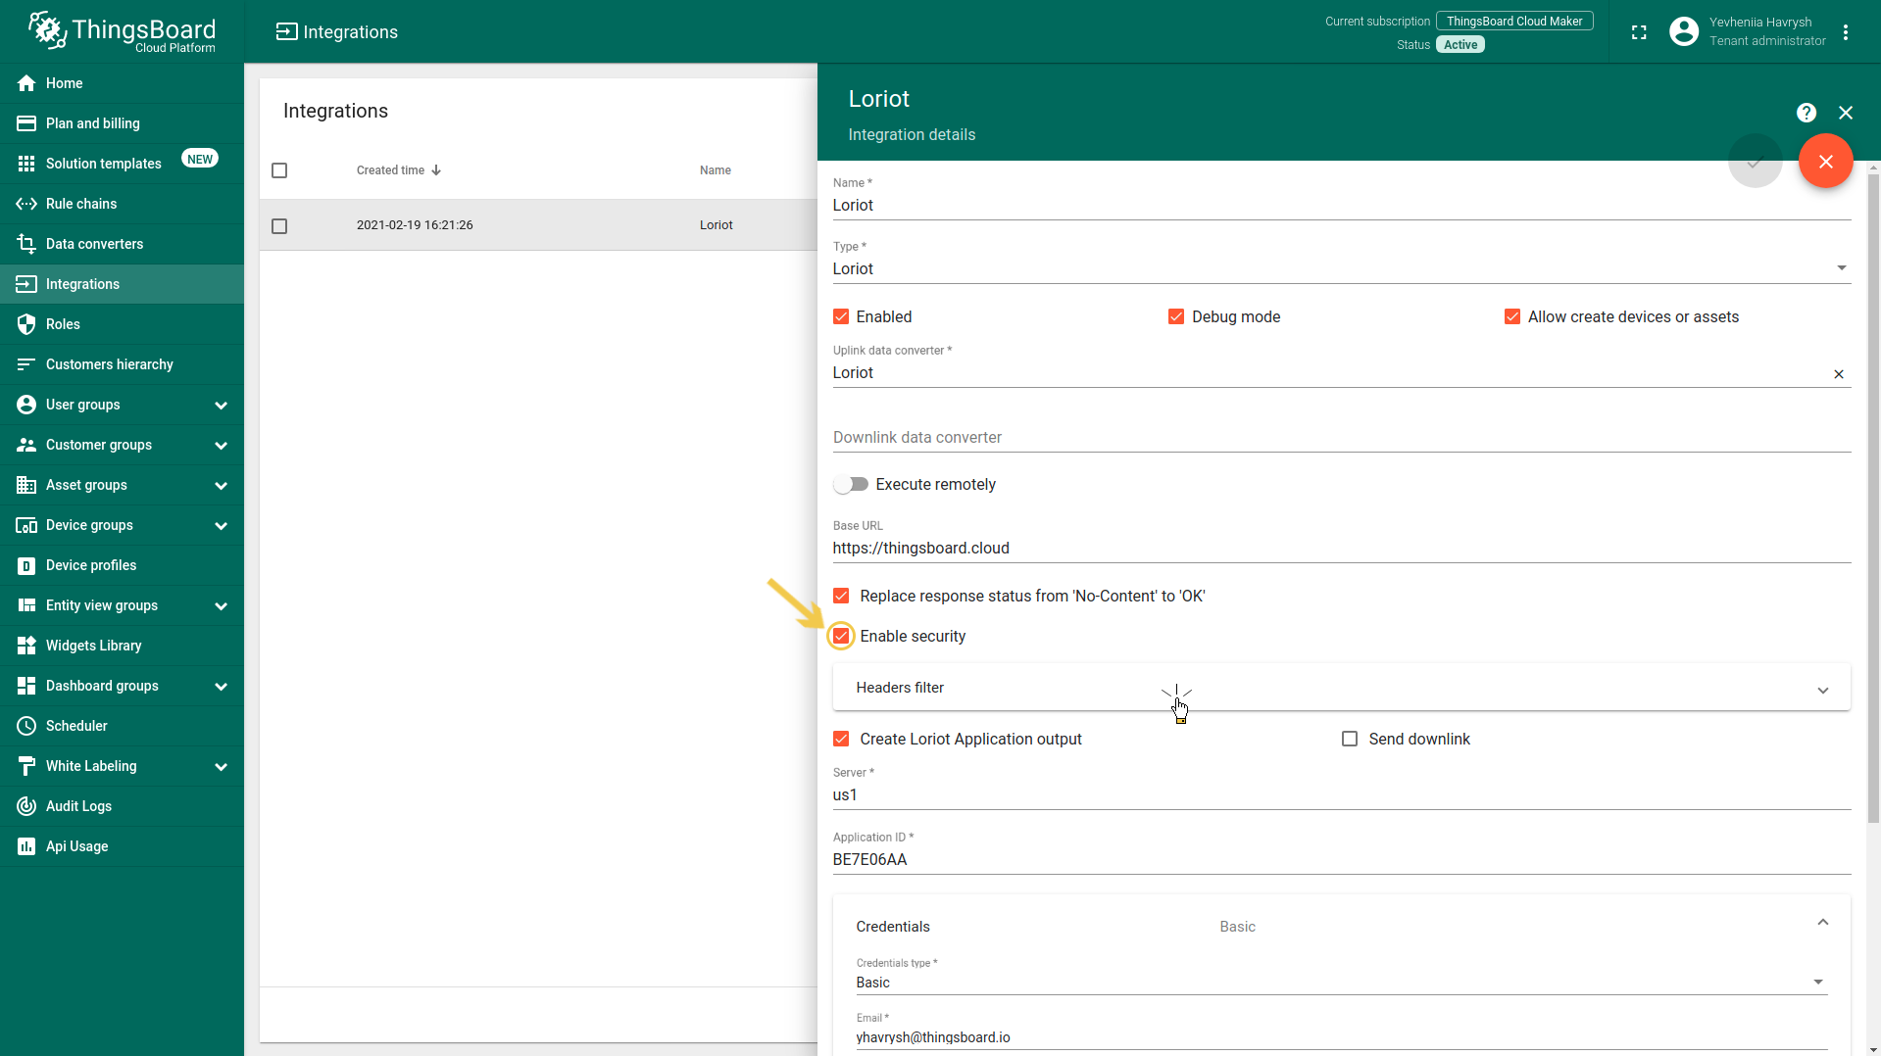Open the Loriot integration row
The width and height of the screenshot is (1881, 1056).
point(537,225)
